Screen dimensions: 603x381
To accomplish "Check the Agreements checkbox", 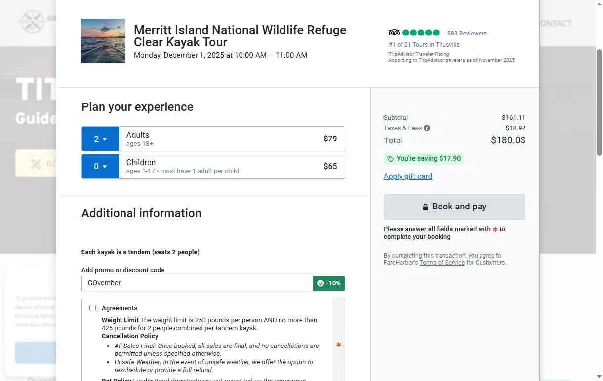I will [x=92, y=308].
